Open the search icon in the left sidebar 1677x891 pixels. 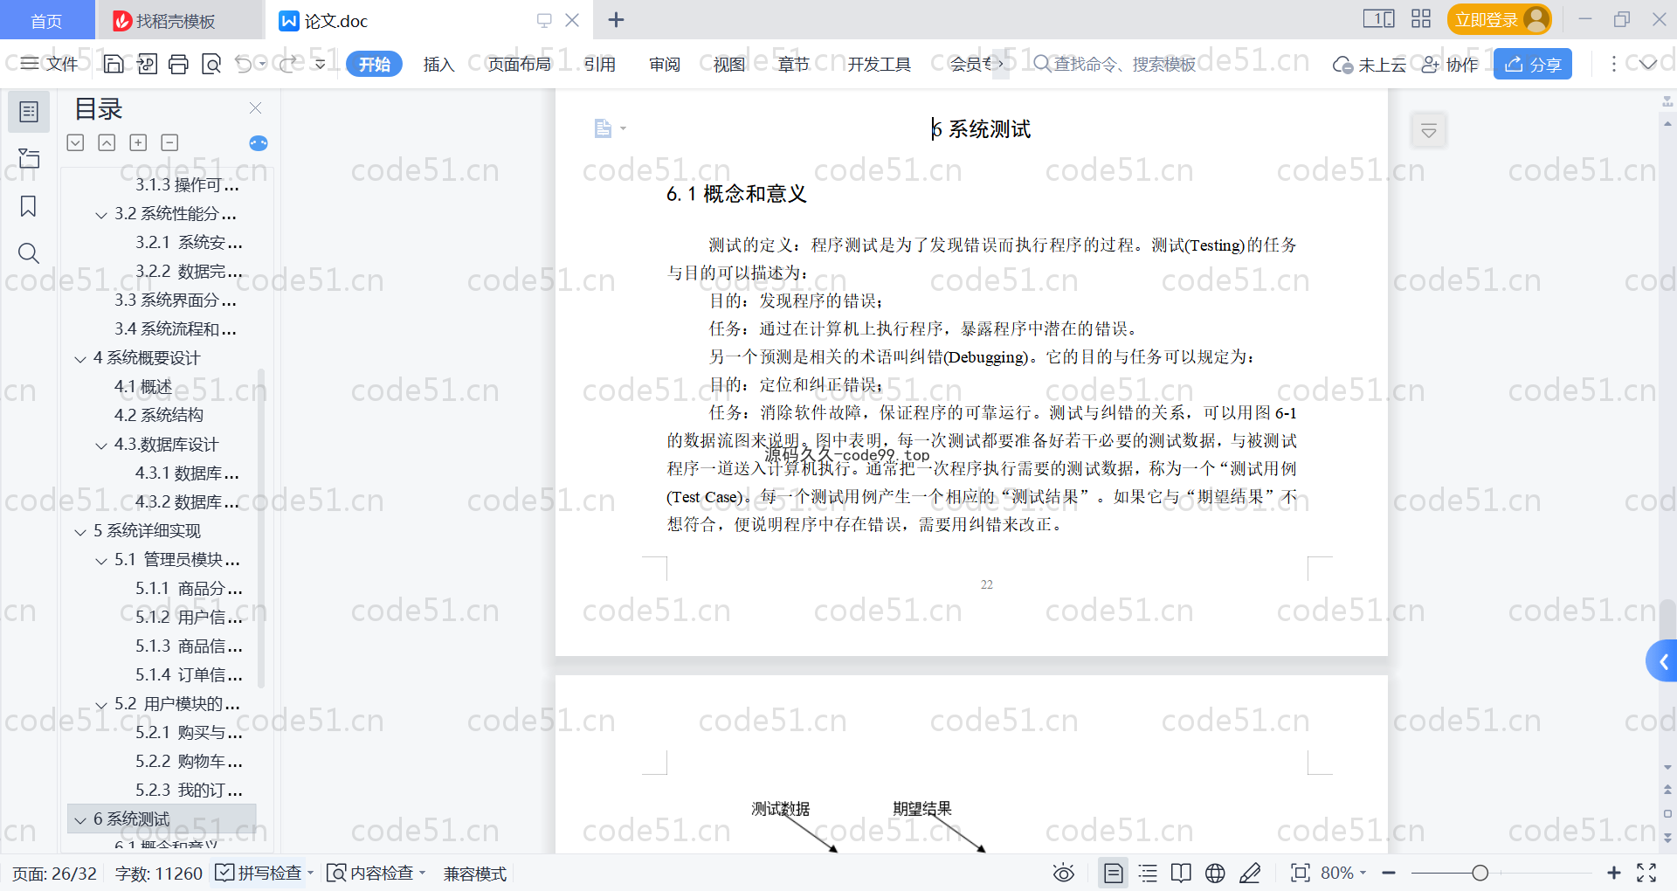(x=29, y=253)
